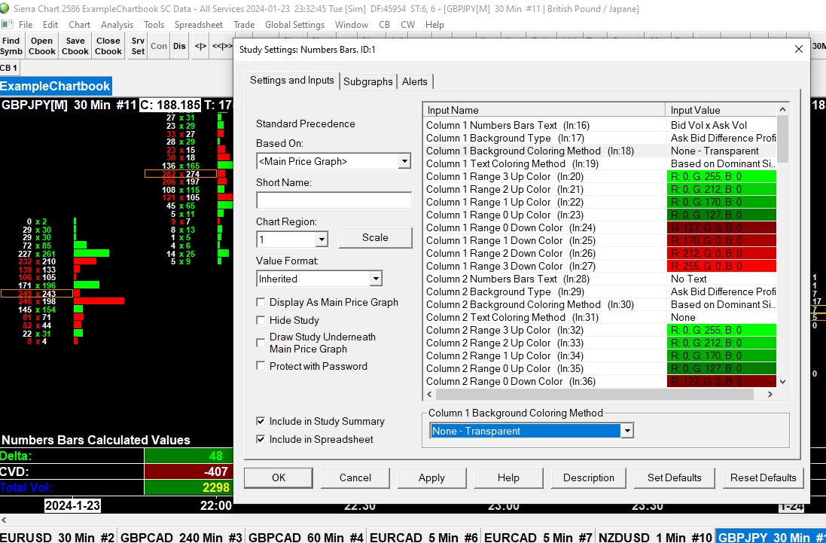Switch to NZDUSD 1 Min #10 chart tab
This screenshot has width=826, height=543.
coord(655,537)
